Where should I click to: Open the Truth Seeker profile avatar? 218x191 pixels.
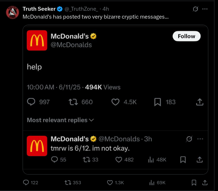point(13,13)
